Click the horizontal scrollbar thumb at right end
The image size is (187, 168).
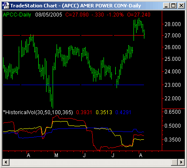174,162
